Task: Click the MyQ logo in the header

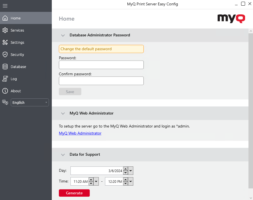Action: pos(231,19)
